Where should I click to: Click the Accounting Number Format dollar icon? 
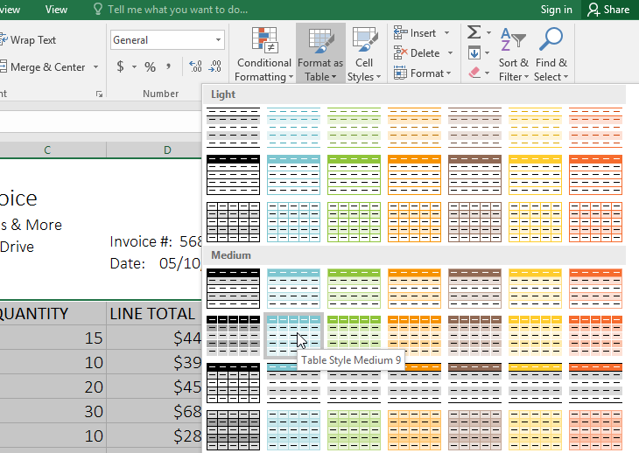pyautogui.click(x=120, y=67)
